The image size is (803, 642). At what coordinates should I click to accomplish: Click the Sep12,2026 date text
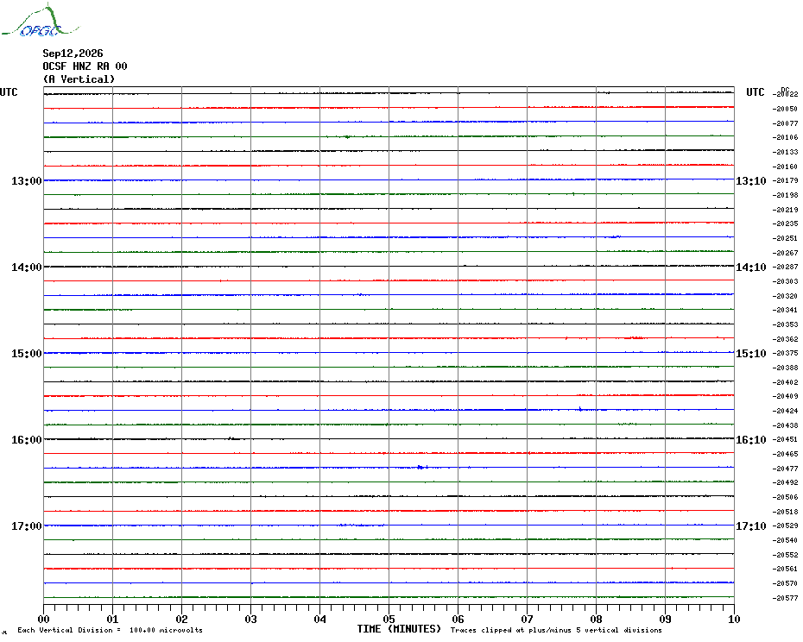click(x=73, y=53)
